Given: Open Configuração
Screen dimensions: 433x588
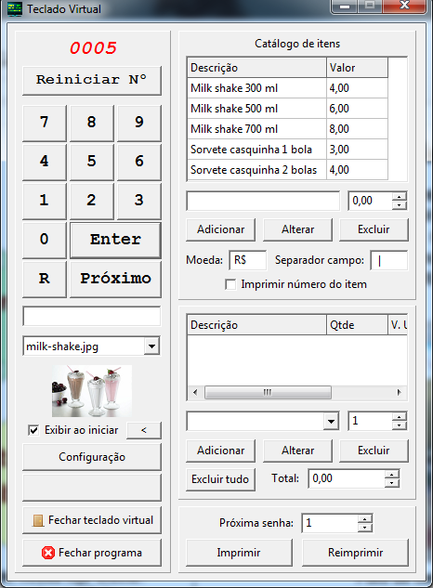Looking at the screenshot, I should (x=92, y=457).
